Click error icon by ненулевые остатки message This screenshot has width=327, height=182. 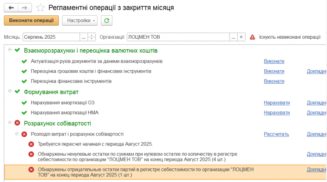pyautogui.click(x=31, y=154)
